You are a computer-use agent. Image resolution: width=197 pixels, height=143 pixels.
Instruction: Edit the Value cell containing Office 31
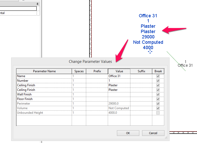[x=119, y=76]
